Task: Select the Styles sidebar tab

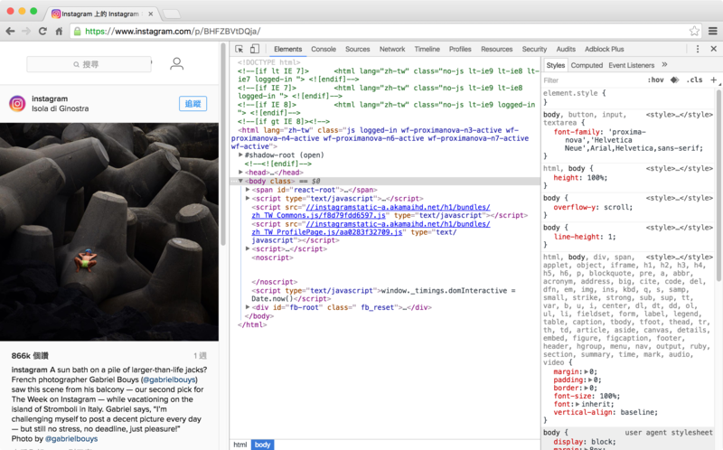Action: 555,65
